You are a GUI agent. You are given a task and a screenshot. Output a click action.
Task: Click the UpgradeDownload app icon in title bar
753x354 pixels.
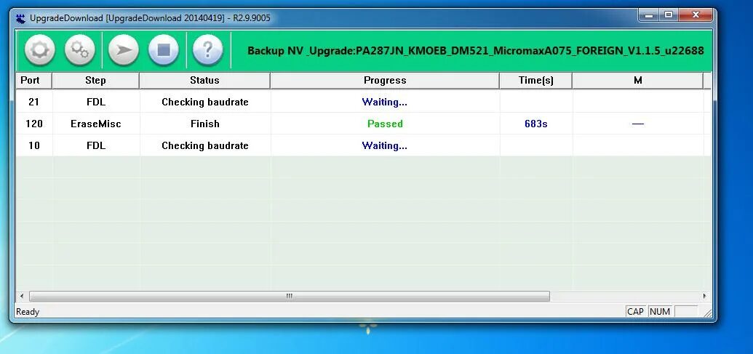tap(20, 19)
